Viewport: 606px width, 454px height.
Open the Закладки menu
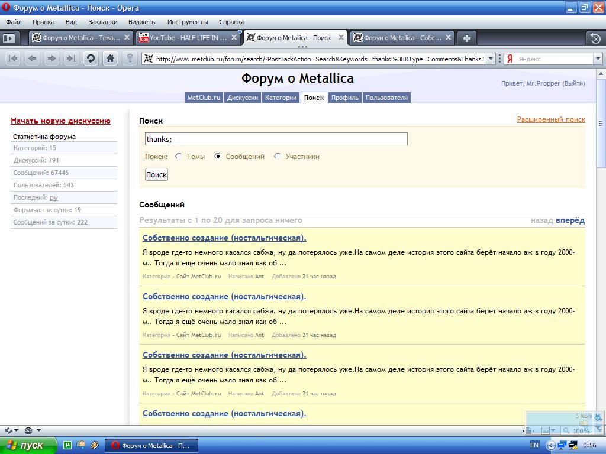102,22
